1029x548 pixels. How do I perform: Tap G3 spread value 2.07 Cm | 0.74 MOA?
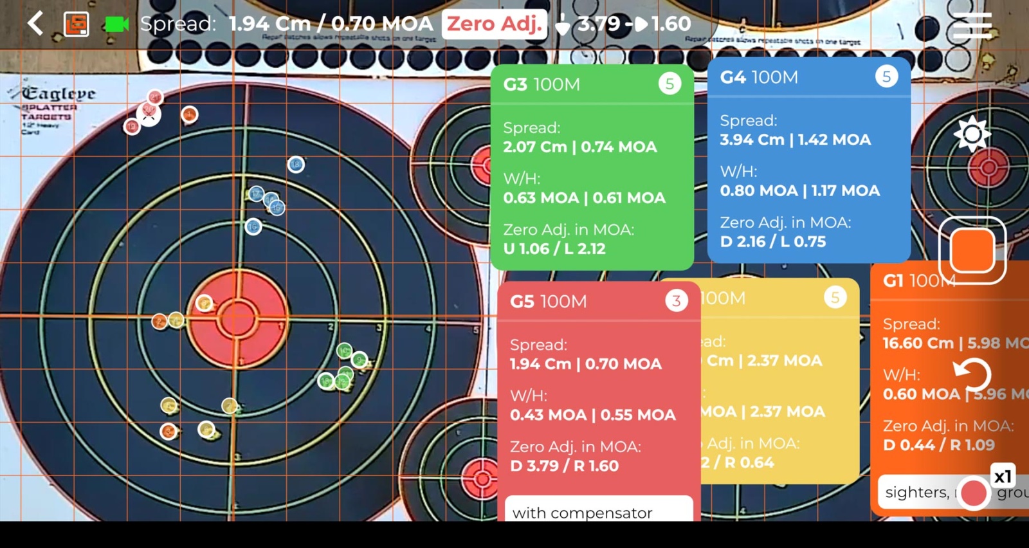[x=579, y=147]
